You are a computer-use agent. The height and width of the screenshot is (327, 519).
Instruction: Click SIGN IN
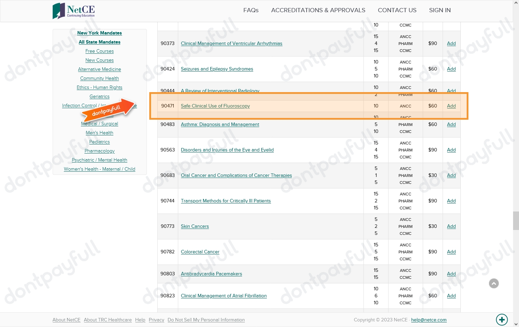tap(440, 10)
